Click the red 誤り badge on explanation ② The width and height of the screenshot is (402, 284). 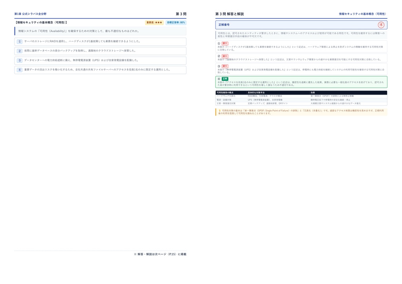[225, 56]
